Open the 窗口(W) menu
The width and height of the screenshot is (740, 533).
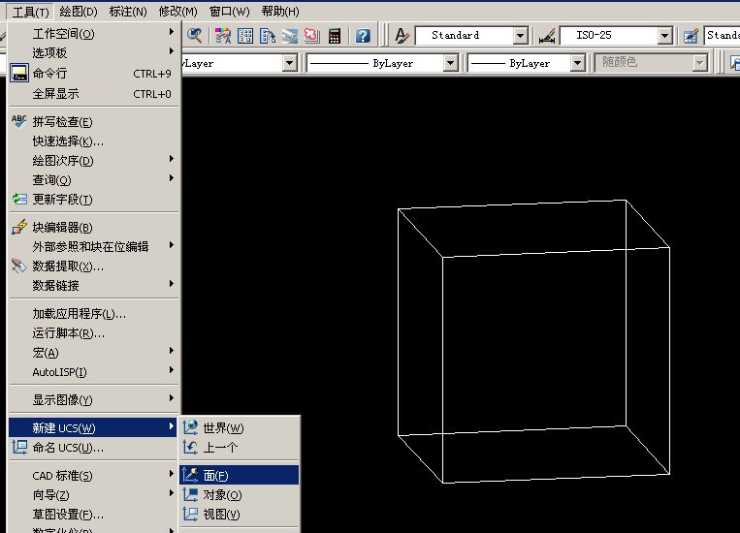(x=229, y=12)
